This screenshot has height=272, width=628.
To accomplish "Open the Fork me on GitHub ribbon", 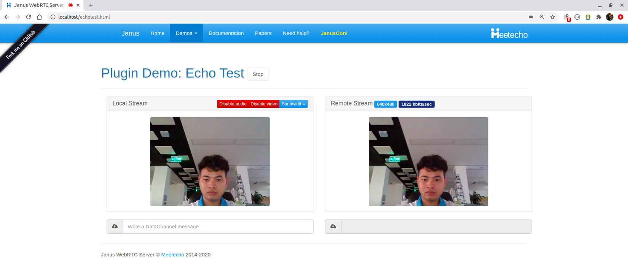I will [x=21, y=45].
